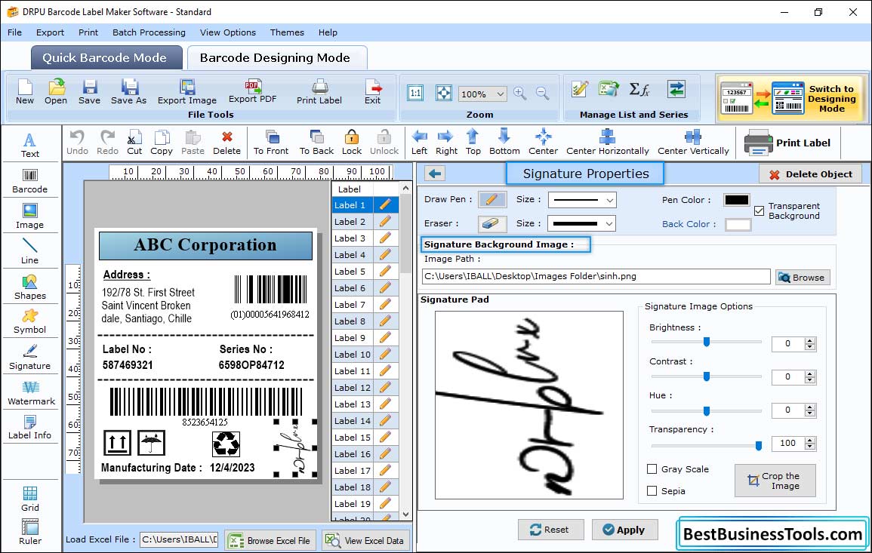Select the Barcode tool
This screenshot has height=553, width=872.
coord(30,181)
